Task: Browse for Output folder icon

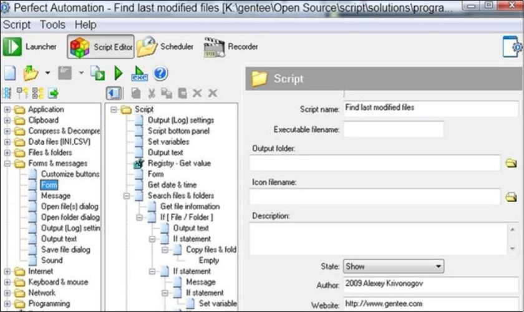Action: (x=511, y=163)
